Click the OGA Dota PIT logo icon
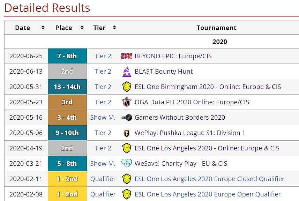 pos(127,102)
